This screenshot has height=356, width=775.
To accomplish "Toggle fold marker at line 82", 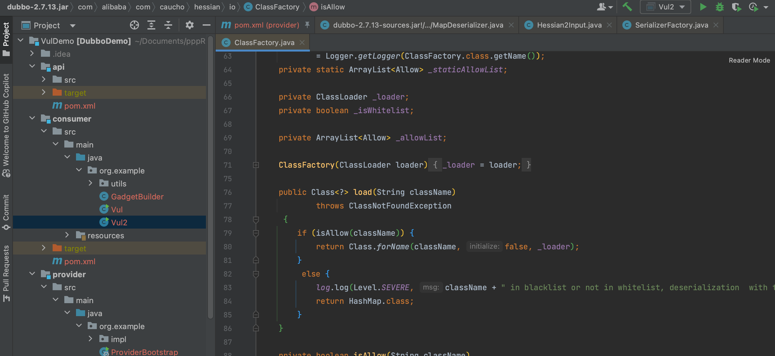I will click(x=256, y=274).
